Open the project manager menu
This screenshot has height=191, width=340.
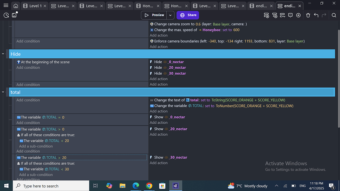(x=6, y=5)
